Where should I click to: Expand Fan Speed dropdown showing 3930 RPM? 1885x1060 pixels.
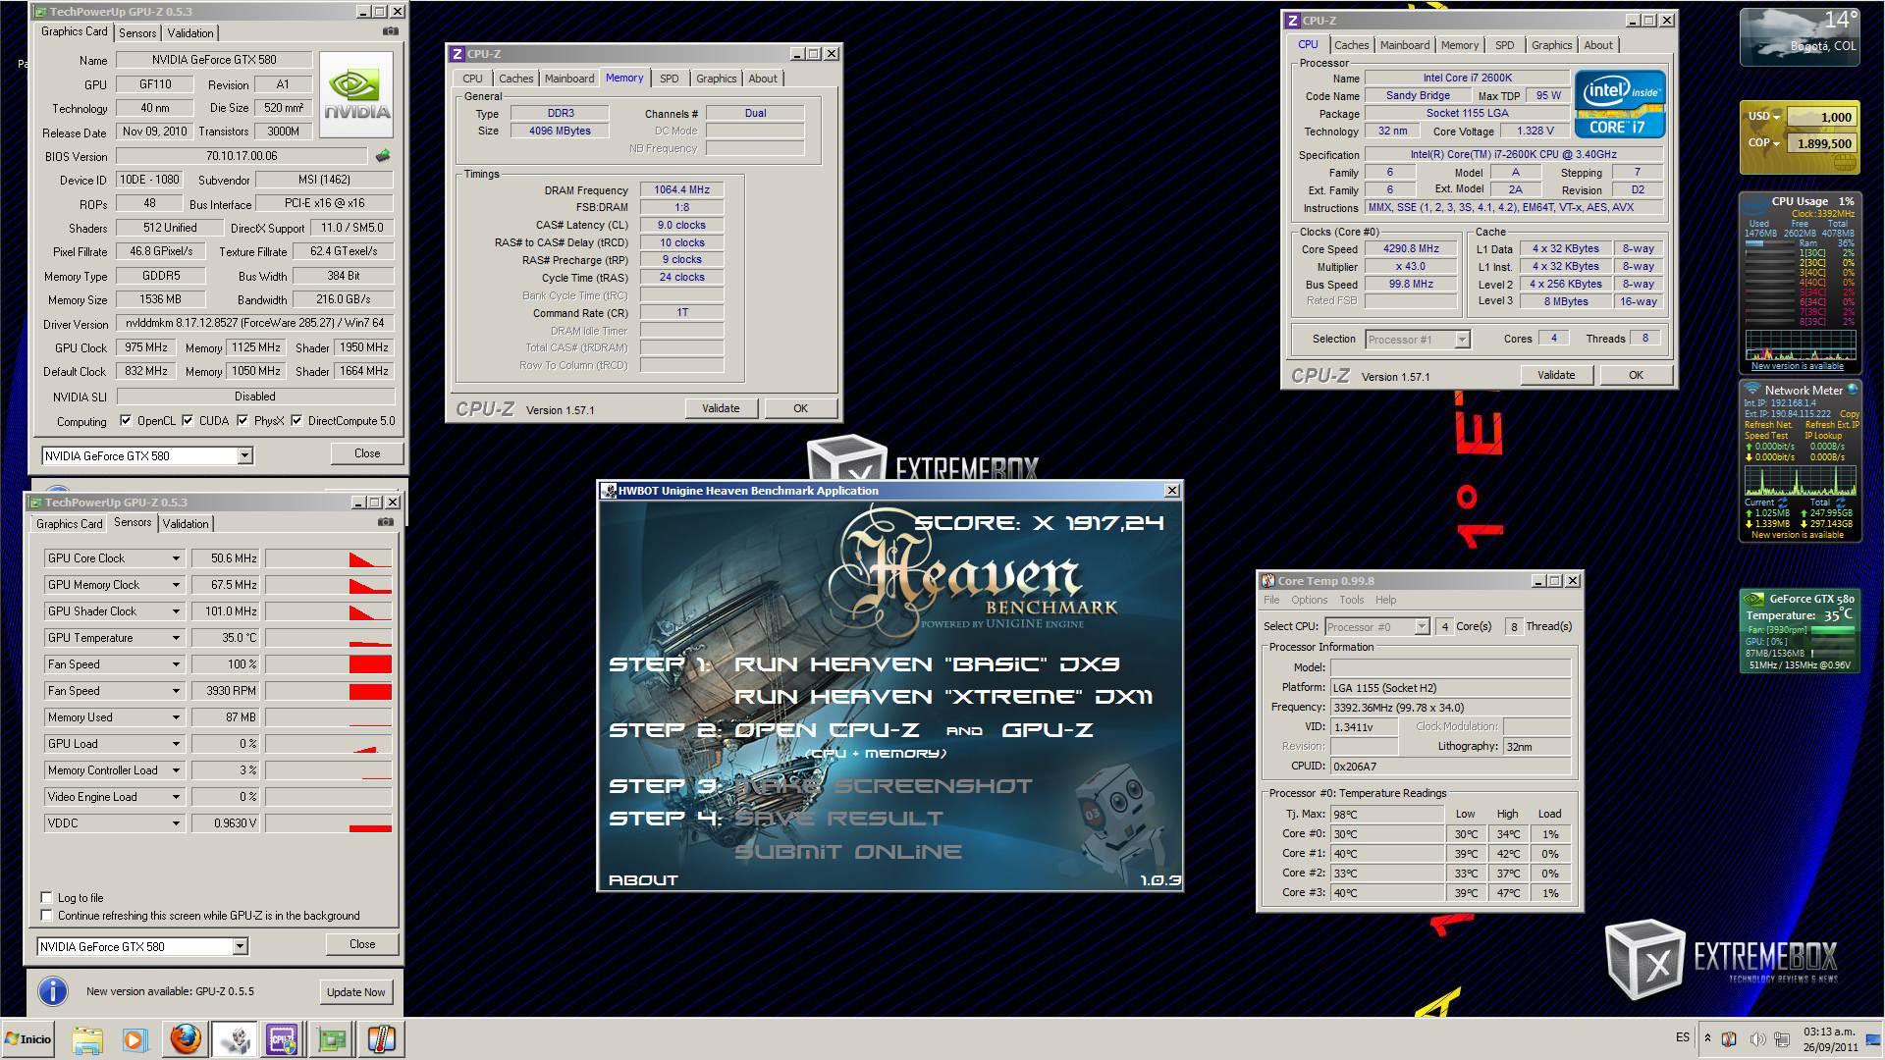[x=176, y=691]
